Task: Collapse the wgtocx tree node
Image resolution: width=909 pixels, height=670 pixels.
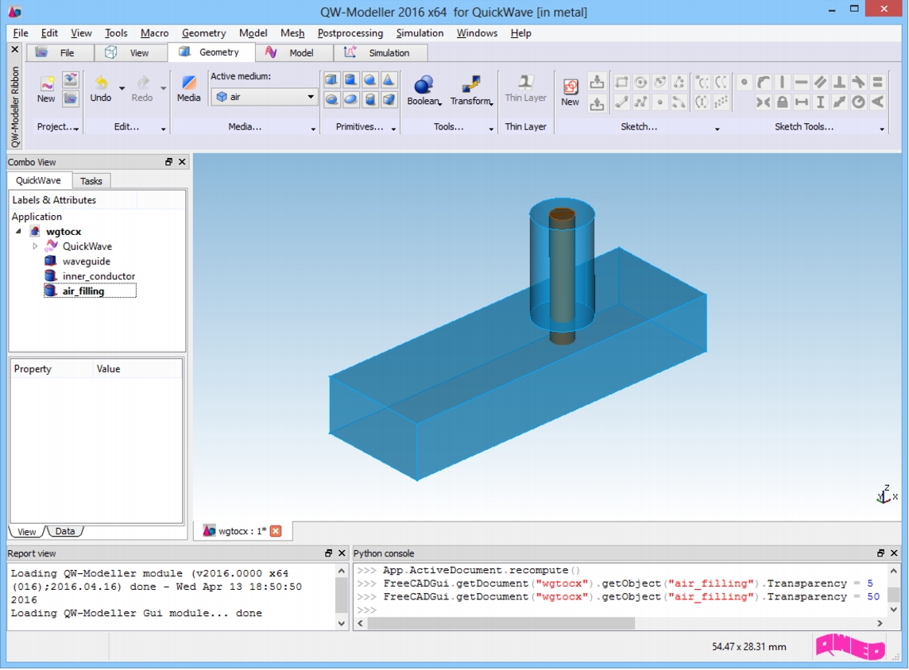Action: coord(18,231)
